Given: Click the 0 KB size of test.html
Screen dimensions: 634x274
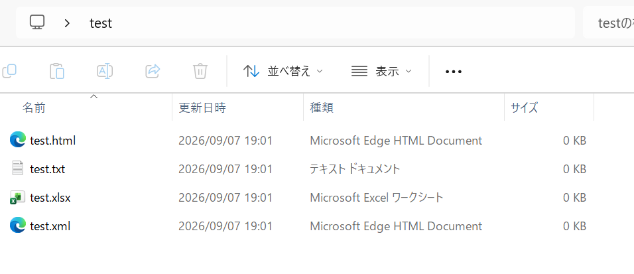Looking at the screenshot, I should 574,141.
